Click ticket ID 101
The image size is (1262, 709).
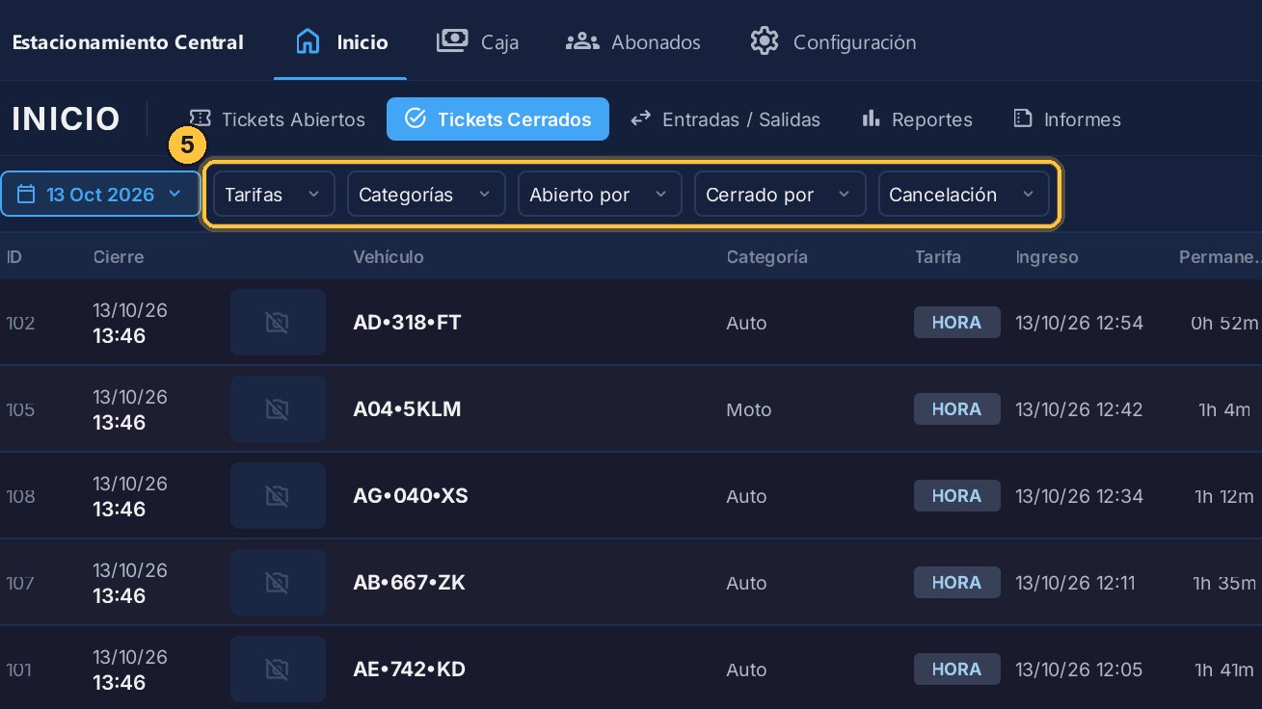pos(20,670)
